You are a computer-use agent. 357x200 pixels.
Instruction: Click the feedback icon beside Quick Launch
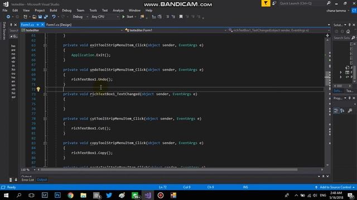click(x=274, y=3)
